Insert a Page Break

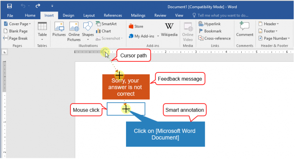click(x=16, y=38)
